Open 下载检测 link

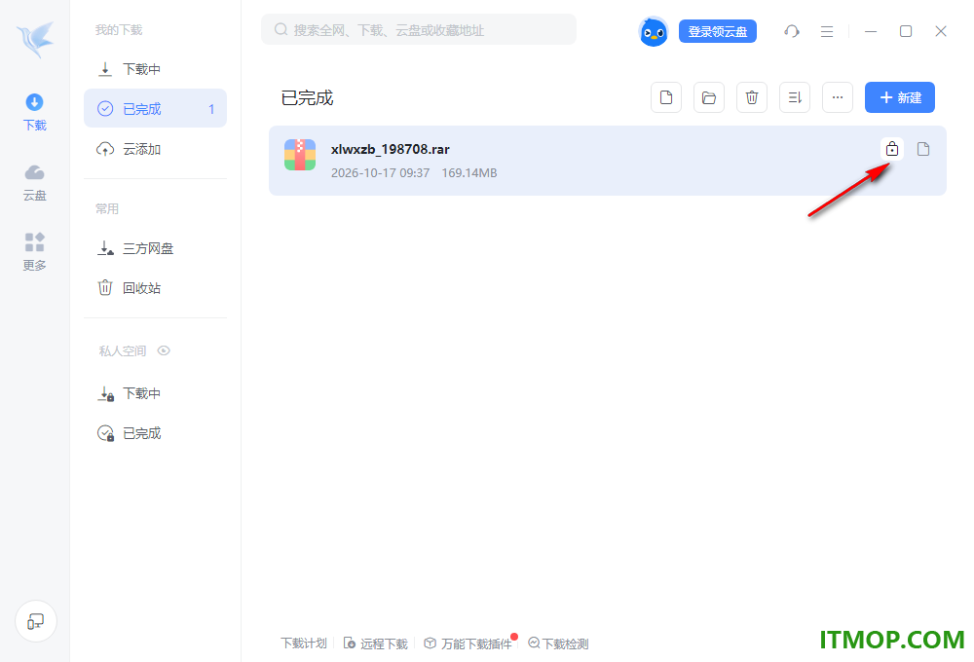point(558,644)
